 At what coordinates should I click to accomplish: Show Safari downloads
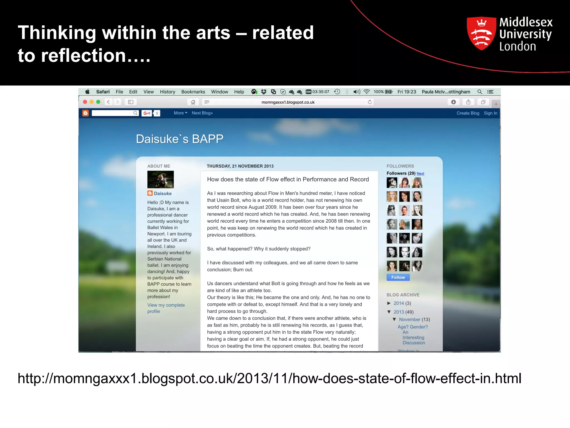point(453,102)
